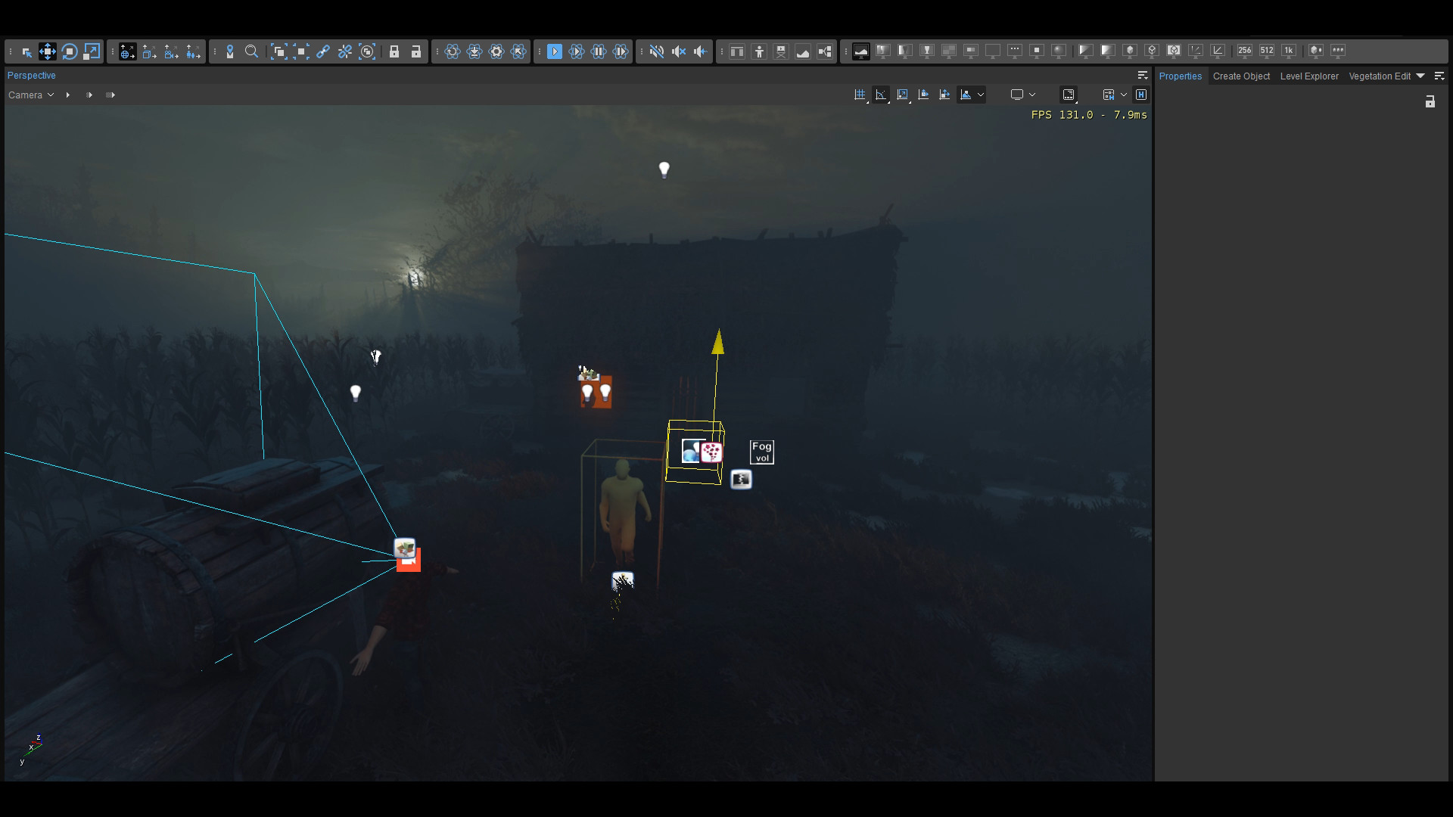Open the magnifier search tool
This screenshot has width=1453, height=817.
click(251, 51)
